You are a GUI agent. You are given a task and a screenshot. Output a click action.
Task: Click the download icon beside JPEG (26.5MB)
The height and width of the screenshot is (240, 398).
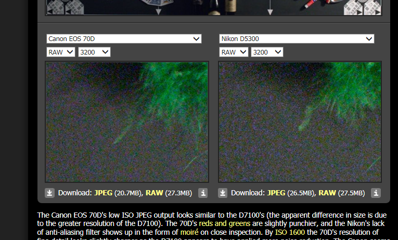[223, 193]
